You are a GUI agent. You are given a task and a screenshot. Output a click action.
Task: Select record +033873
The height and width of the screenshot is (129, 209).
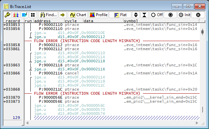[12, 101]
